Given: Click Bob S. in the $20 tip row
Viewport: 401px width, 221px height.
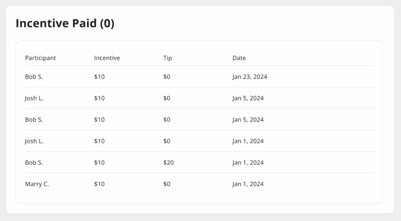Looking at the screenshot, I should click(x=34, y=163).
